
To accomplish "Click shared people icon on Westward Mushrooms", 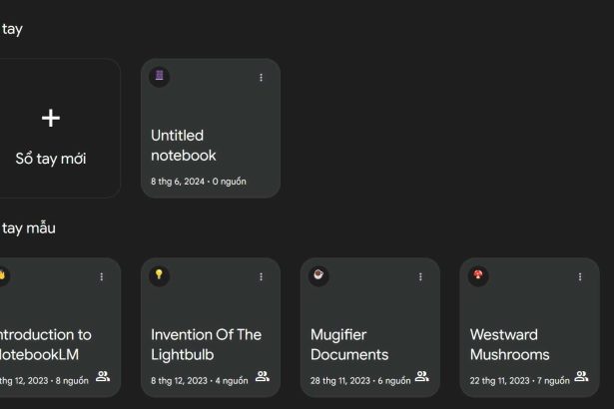I will tap(581, 377).
